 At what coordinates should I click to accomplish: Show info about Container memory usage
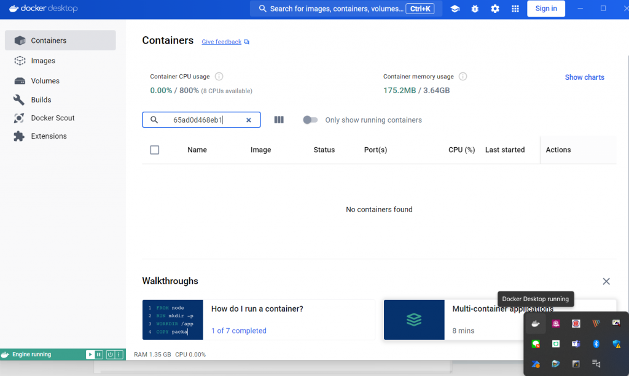[x=463, y=77]
